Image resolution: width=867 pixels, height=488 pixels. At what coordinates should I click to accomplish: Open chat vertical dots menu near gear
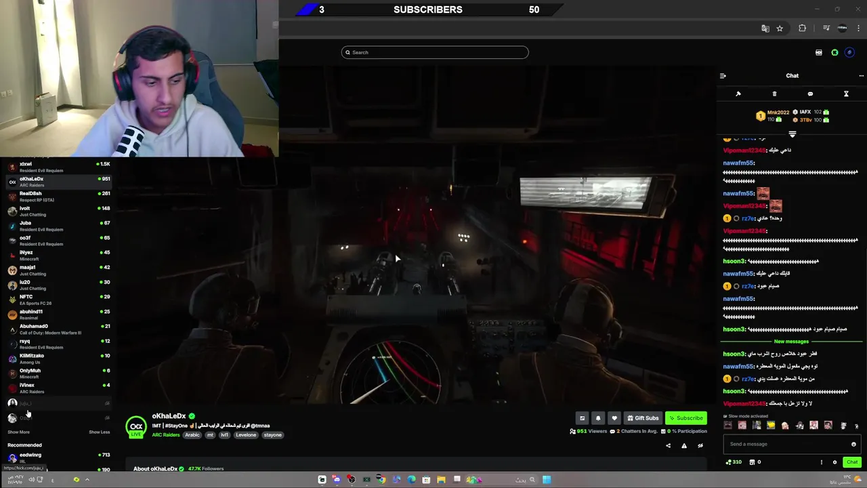click(822, 462)
